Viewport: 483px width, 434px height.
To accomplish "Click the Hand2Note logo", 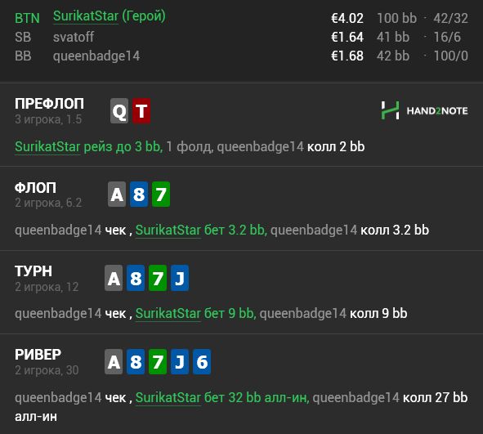I will pyautogui.click(x=424, y=110).
